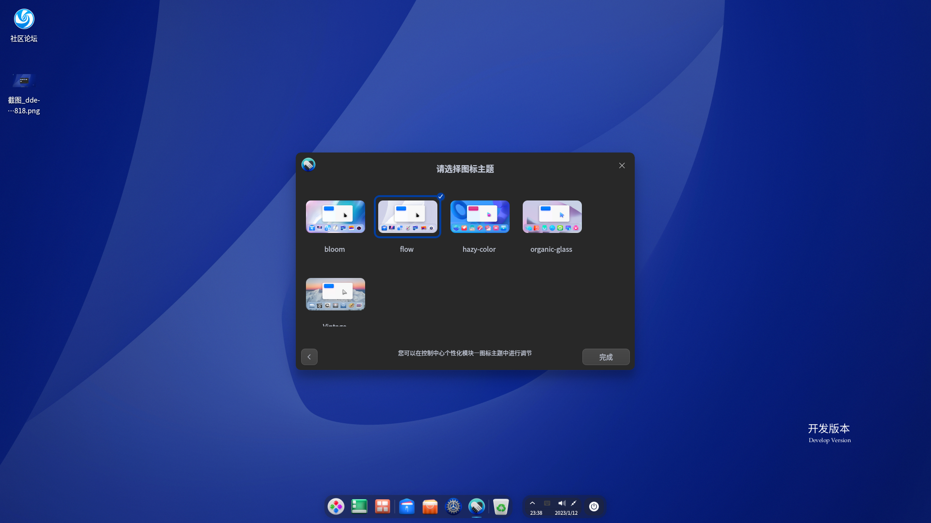Open the Launcher from the dock
This screenshot has width=931, height=523.
336,506
